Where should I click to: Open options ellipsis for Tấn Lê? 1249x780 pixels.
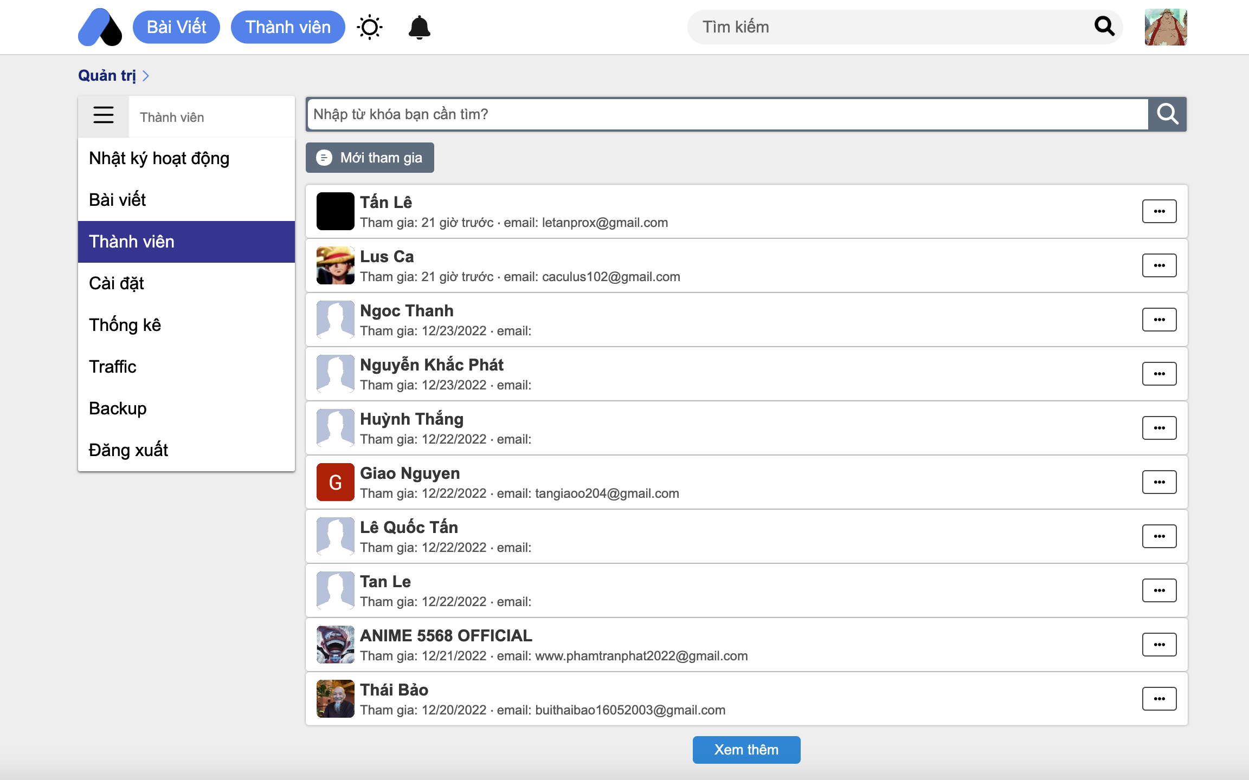1160,211
